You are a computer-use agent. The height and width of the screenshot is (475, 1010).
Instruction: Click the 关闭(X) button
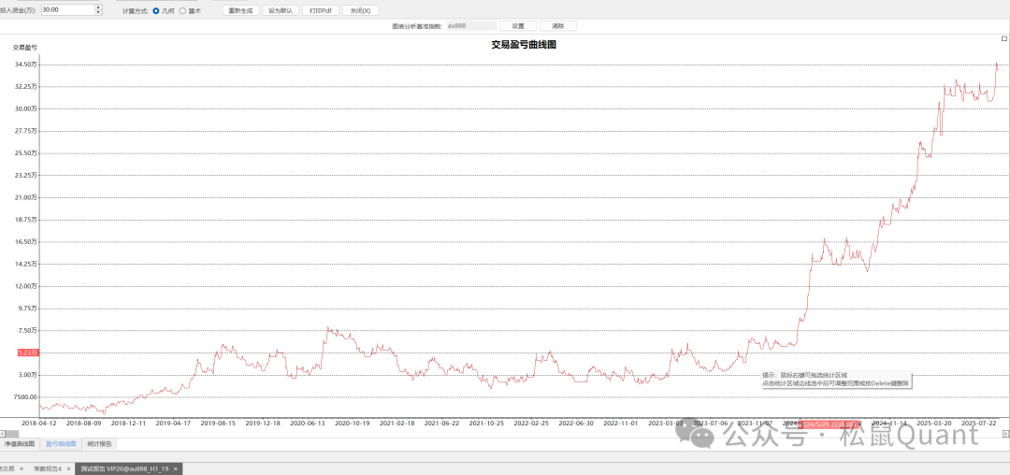point(360,10)
